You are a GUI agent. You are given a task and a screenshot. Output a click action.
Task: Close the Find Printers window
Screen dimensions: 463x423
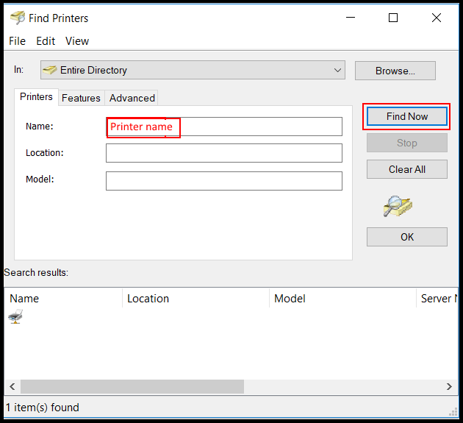437,18
